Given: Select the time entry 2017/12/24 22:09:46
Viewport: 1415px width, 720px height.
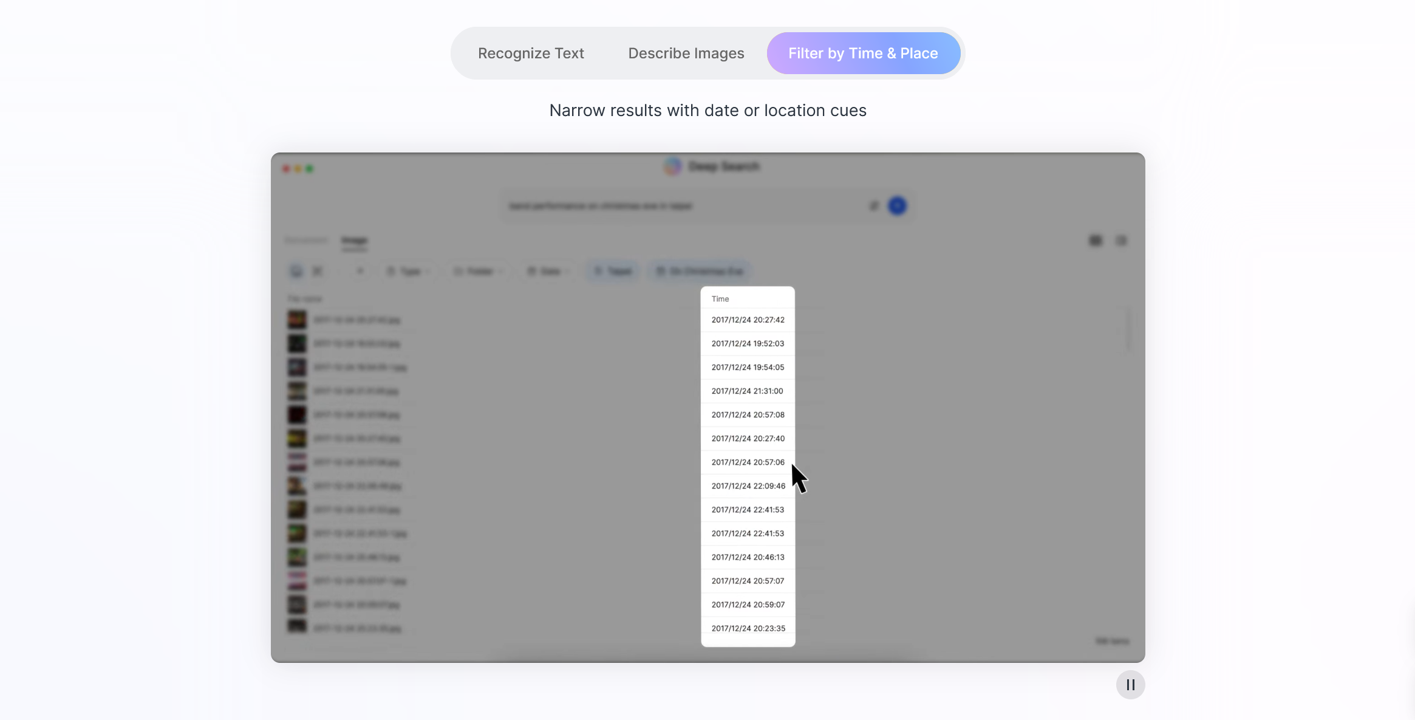Looking at the screenshot, I should pyautogui.click(x=748, y=486).
